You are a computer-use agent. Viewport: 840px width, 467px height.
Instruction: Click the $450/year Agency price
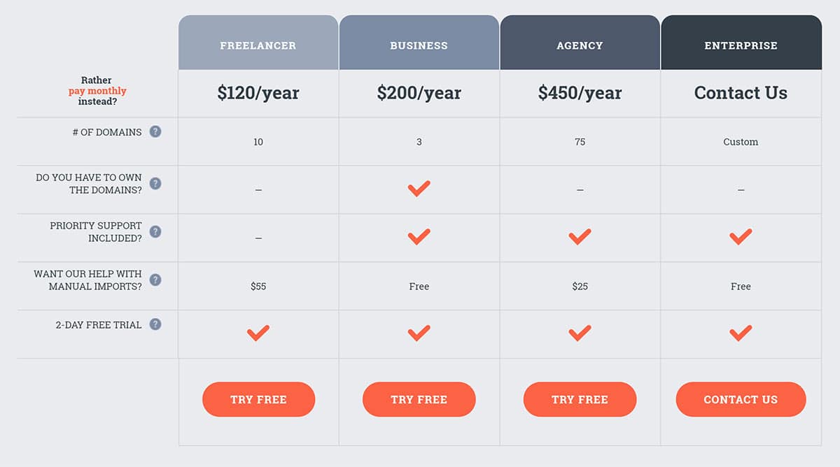pos(580,93)
